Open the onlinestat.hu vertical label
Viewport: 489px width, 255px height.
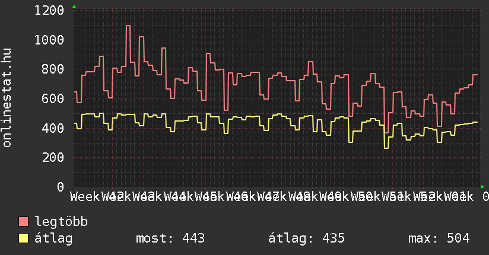pyautogui.click(x=8, y=98)
